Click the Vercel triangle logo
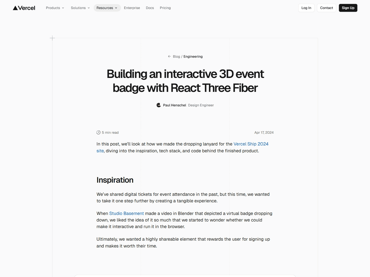The image size is (370, 277). [16, 8]
